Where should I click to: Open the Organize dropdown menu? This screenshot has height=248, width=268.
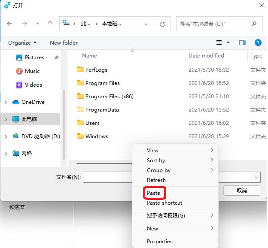click(x=22, y=42)
